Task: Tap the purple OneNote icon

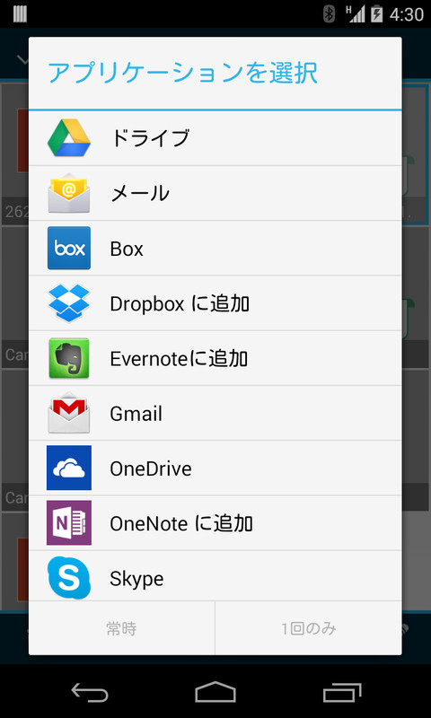Action: 69,522
